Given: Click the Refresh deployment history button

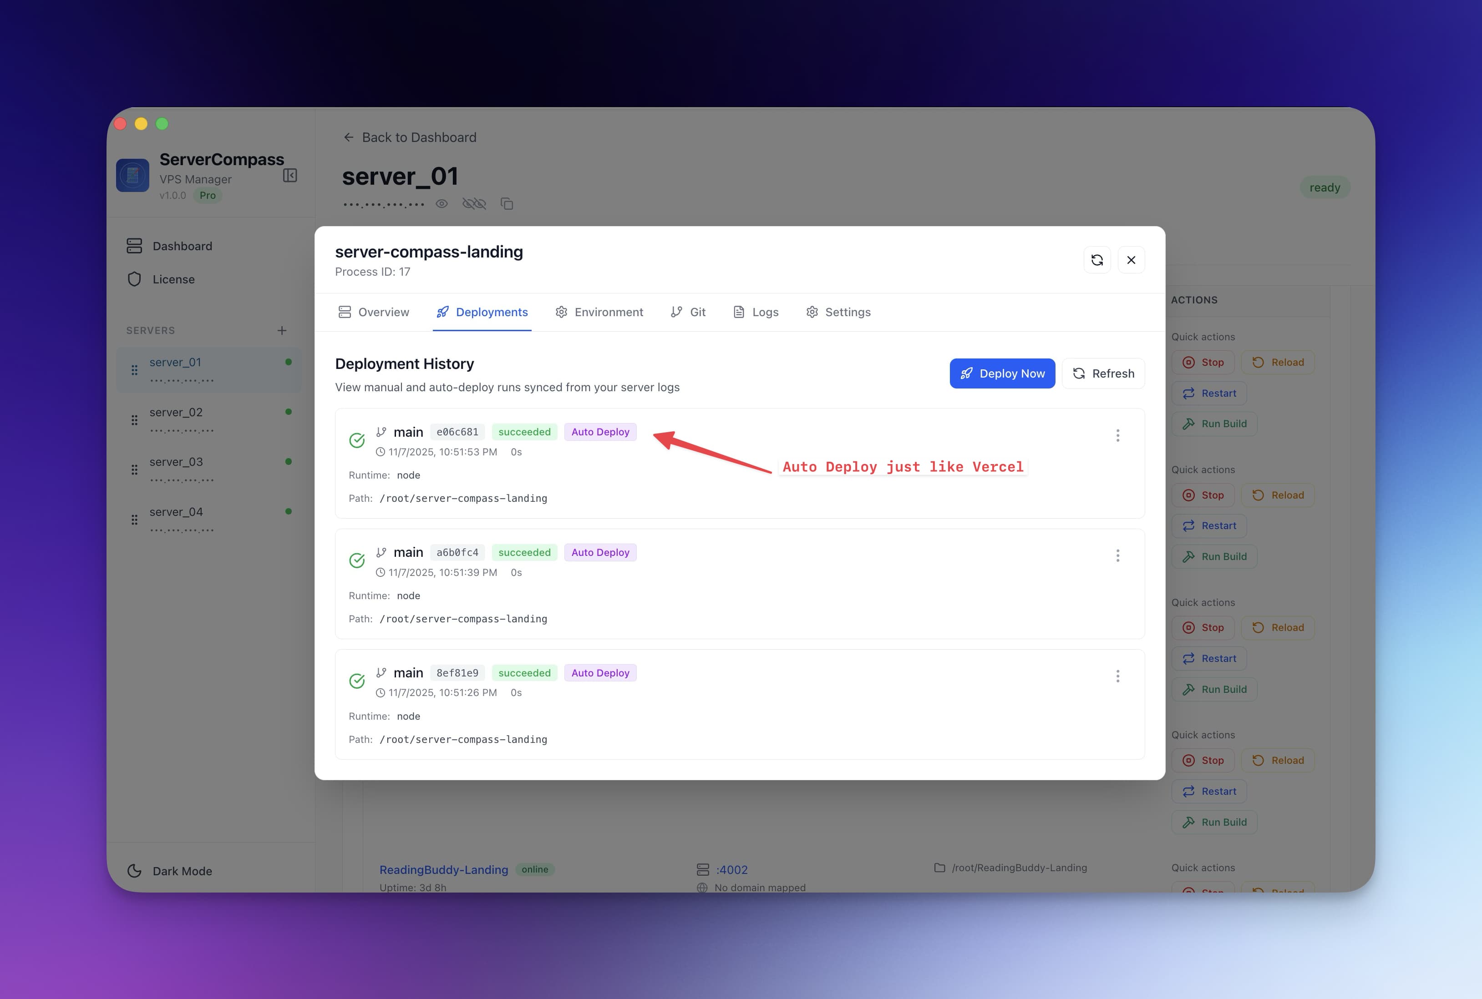Looking at the screenshot, I should point(1103,373).
